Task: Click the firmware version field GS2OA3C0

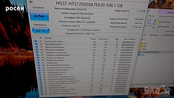Action: tap(91, 10)
